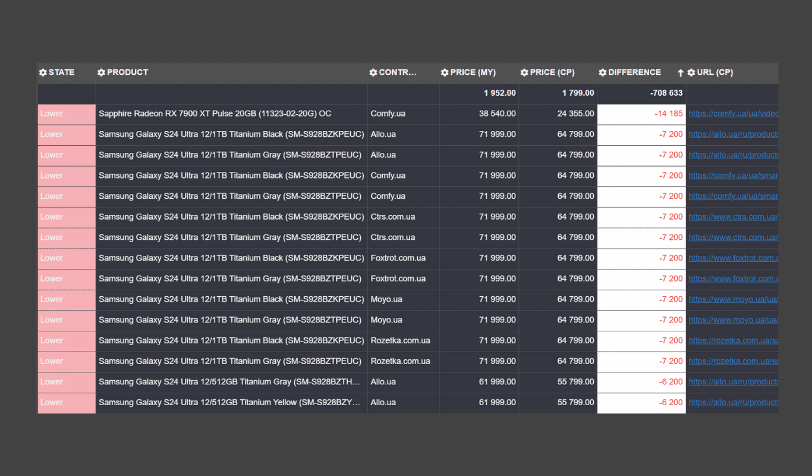The width and height of the screenshot is (812, 476).
Task: Sort by PRICE (MY) header text
Action: point(473,73)
